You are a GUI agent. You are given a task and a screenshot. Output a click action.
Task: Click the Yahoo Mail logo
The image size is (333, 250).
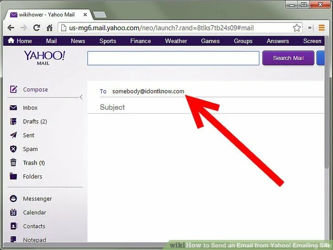tap(44, 58)
